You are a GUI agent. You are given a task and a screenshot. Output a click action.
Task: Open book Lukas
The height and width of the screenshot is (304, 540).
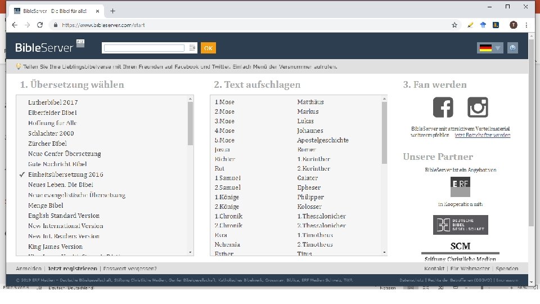305,122
